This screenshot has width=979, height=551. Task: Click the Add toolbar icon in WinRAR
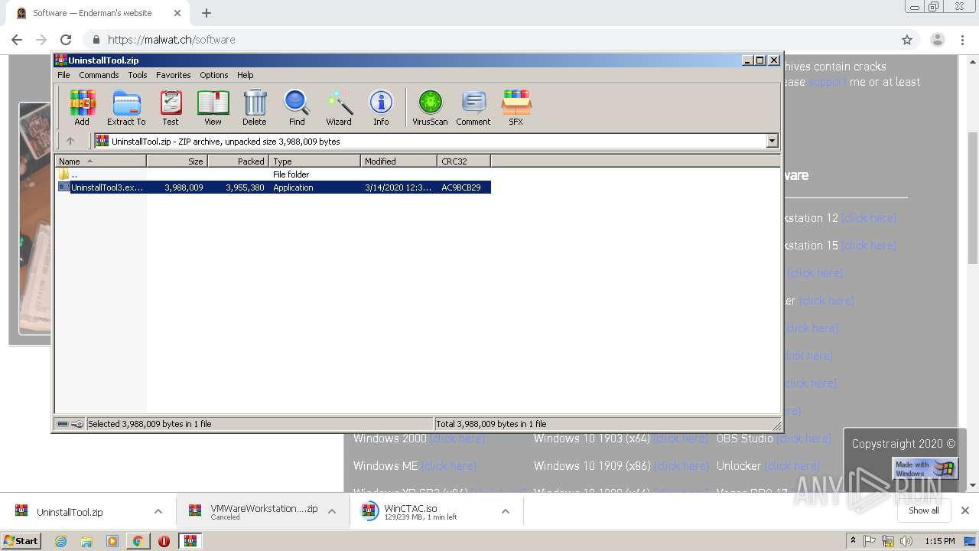pyautogui.click(x=82, y=107)
